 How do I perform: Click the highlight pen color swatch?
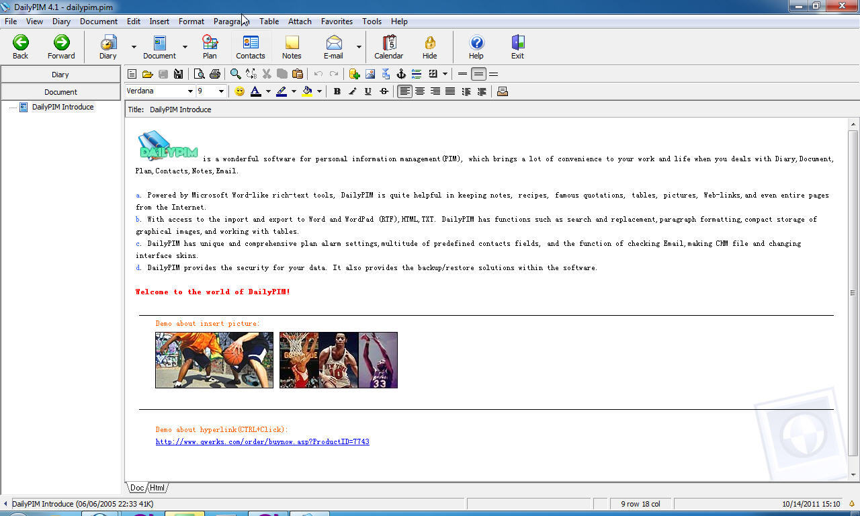pos(282,91)
